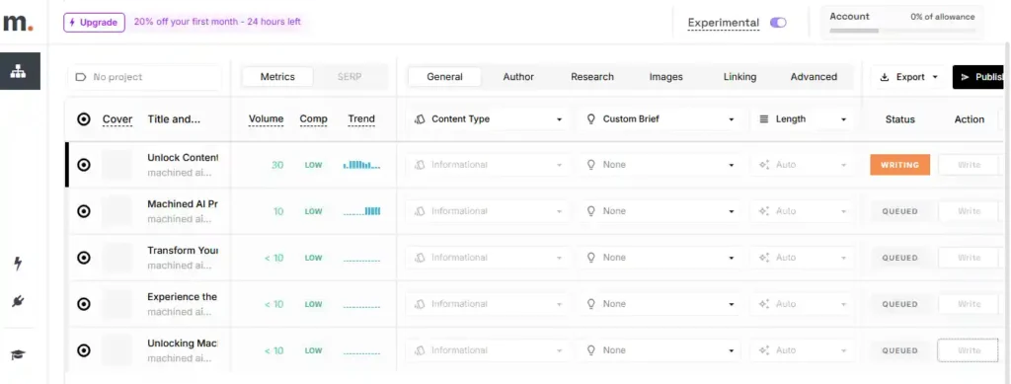Open the sitemap clusters sidebar icon
1011x384 pixels.
click(19, 71)
